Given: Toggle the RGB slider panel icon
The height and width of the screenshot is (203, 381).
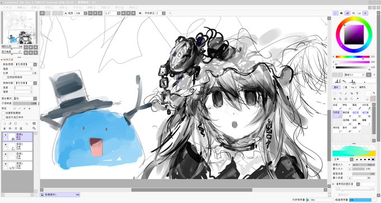Looking at the screenshot, I should (341, 13).
